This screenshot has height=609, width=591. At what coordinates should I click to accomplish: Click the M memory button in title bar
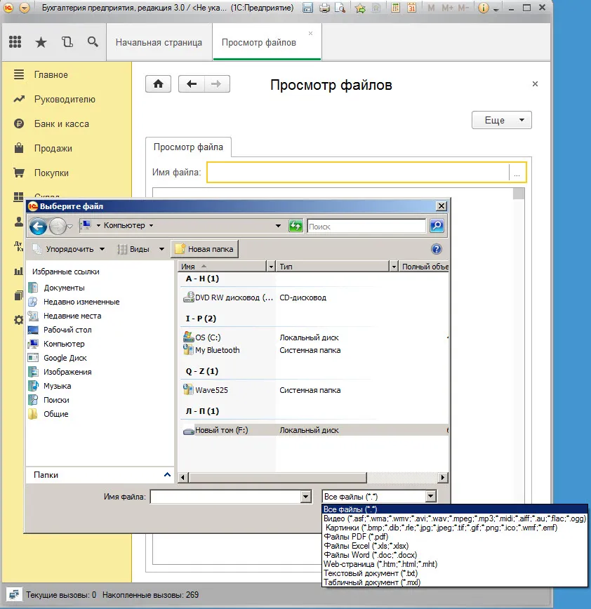tap(431, 8)
